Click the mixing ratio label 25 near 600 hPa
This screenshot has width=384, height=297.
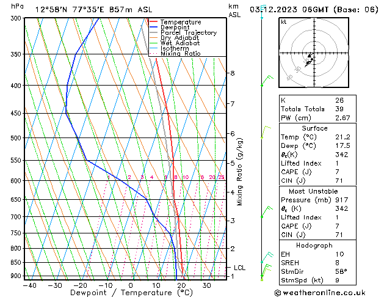(x=221, y=177)
